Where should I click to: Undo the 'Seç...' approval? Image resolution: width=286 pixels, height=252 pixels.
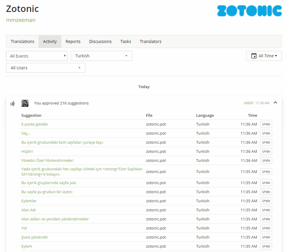pyautogui.click(x=266, y=133)
